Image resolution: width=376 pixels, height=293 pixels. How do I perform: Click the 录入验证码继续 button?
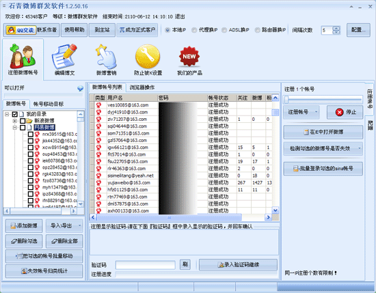pyautogui.click(x=238, y=265)
